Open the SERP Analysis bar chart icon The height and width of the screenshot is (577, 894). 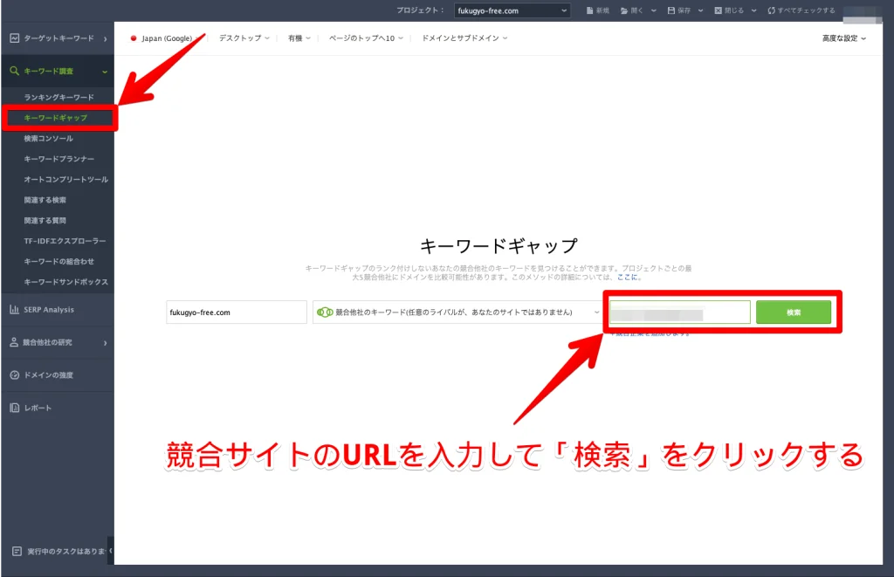14,310
